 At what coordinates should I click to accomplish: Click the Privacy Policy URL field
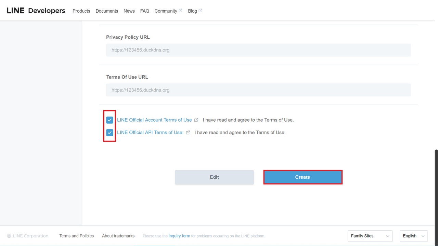click(258, 50)
